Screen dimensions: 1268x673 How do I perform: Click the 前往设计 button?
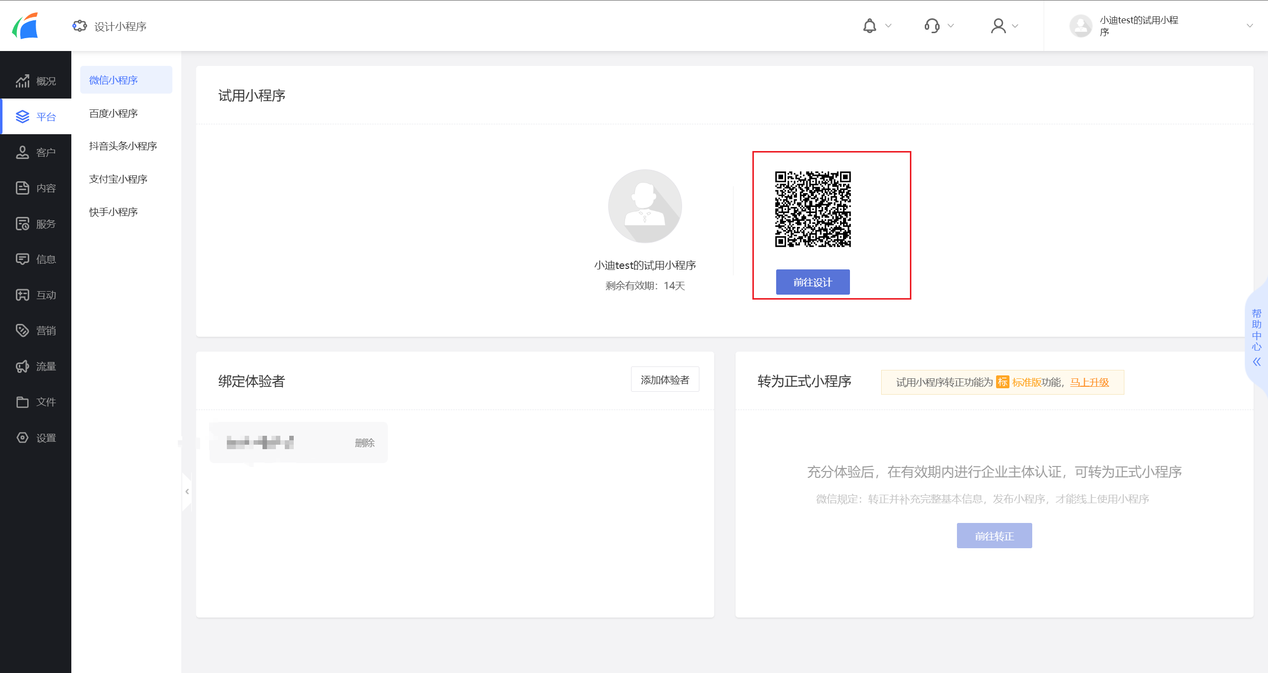tap(812, 282)
